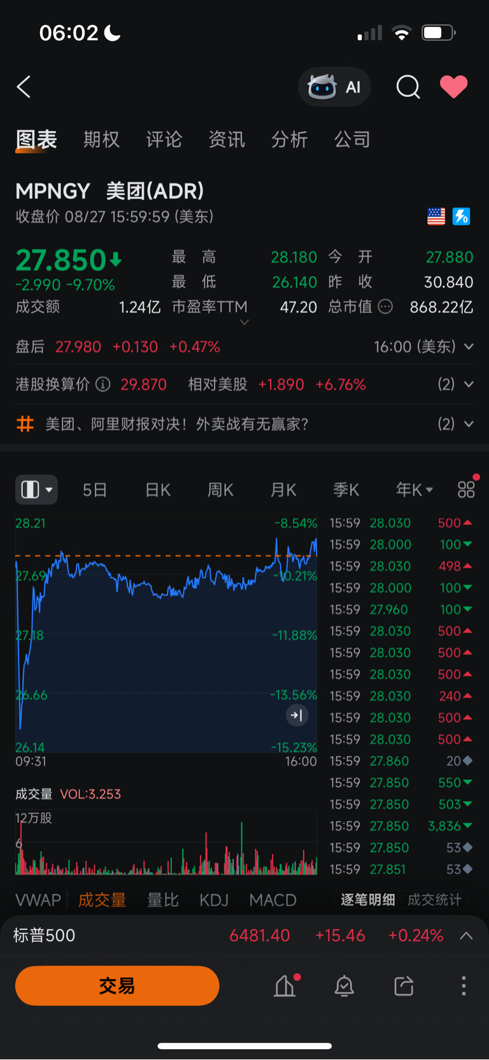Screen dimensions: 489x1060
Task: Tap the MPNGY 美团(ADR) title
Action: [x=110, y=191]
